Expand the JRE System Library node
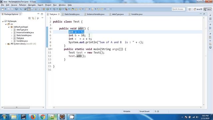 [6, 44]
